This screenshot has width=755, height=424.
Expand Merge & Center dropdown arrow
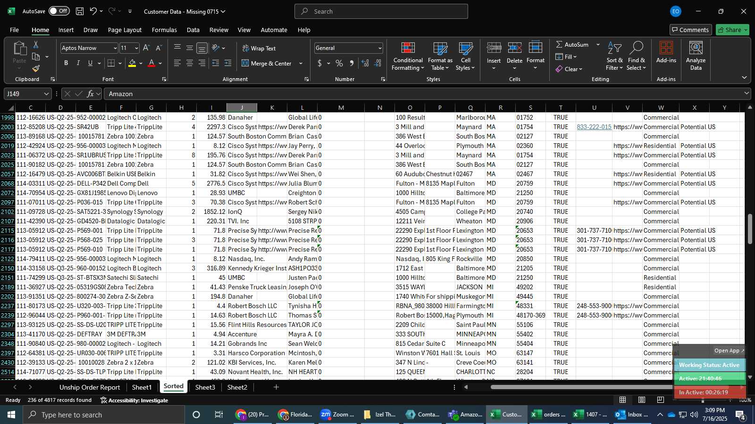coord(301,63)
